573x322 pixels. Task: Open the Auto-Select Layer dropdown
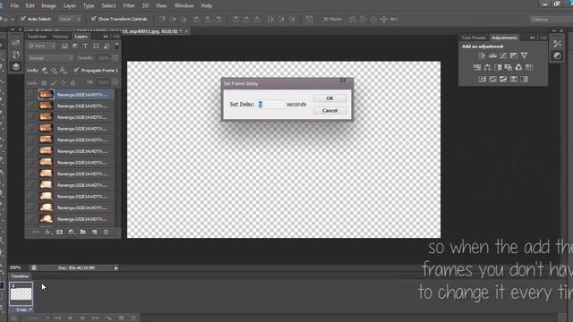70,19
